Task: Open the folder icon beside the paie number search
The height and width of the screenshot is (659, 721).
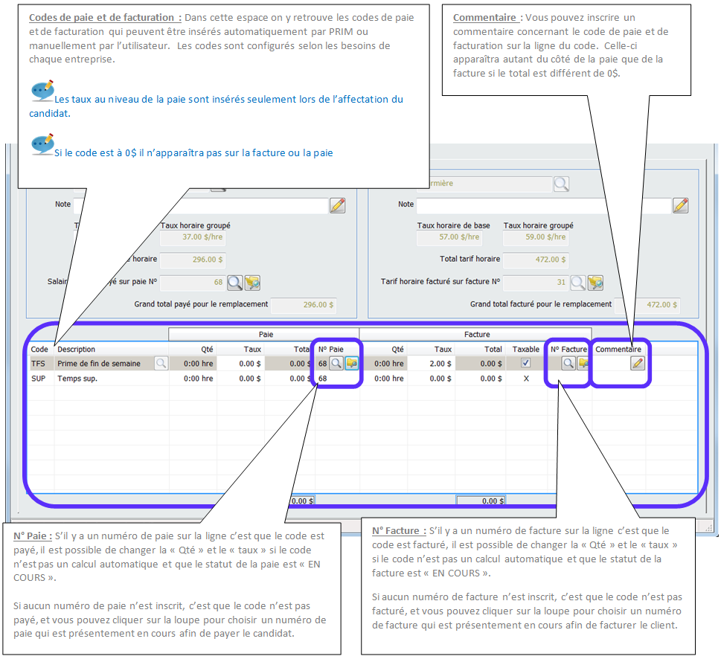Action: click(252, 283)
